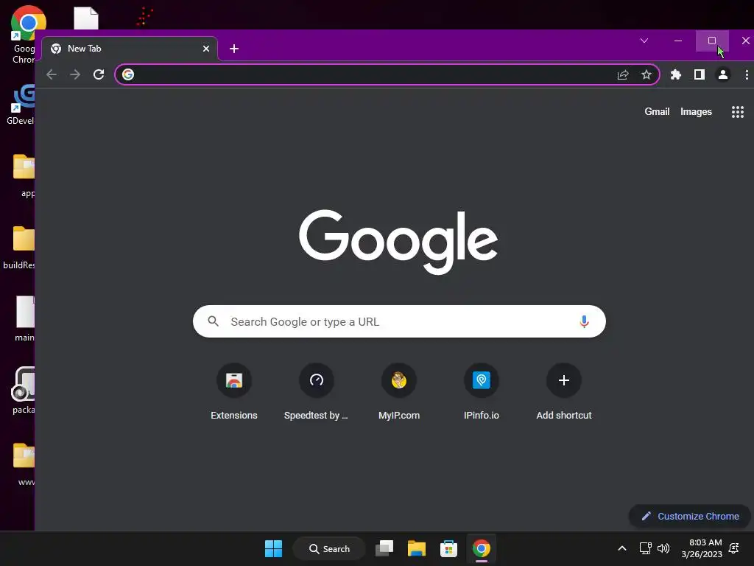Open the clock showing 8:03 AM
754x566 pixels.
[x=702, y=548]
